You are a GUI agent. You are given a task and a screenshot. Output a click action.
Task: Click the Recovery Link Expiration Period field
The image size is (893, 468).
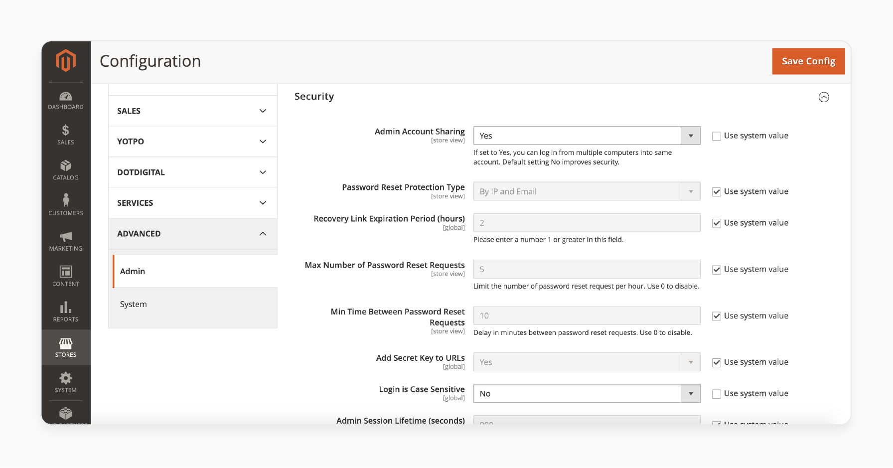[587, 223]
